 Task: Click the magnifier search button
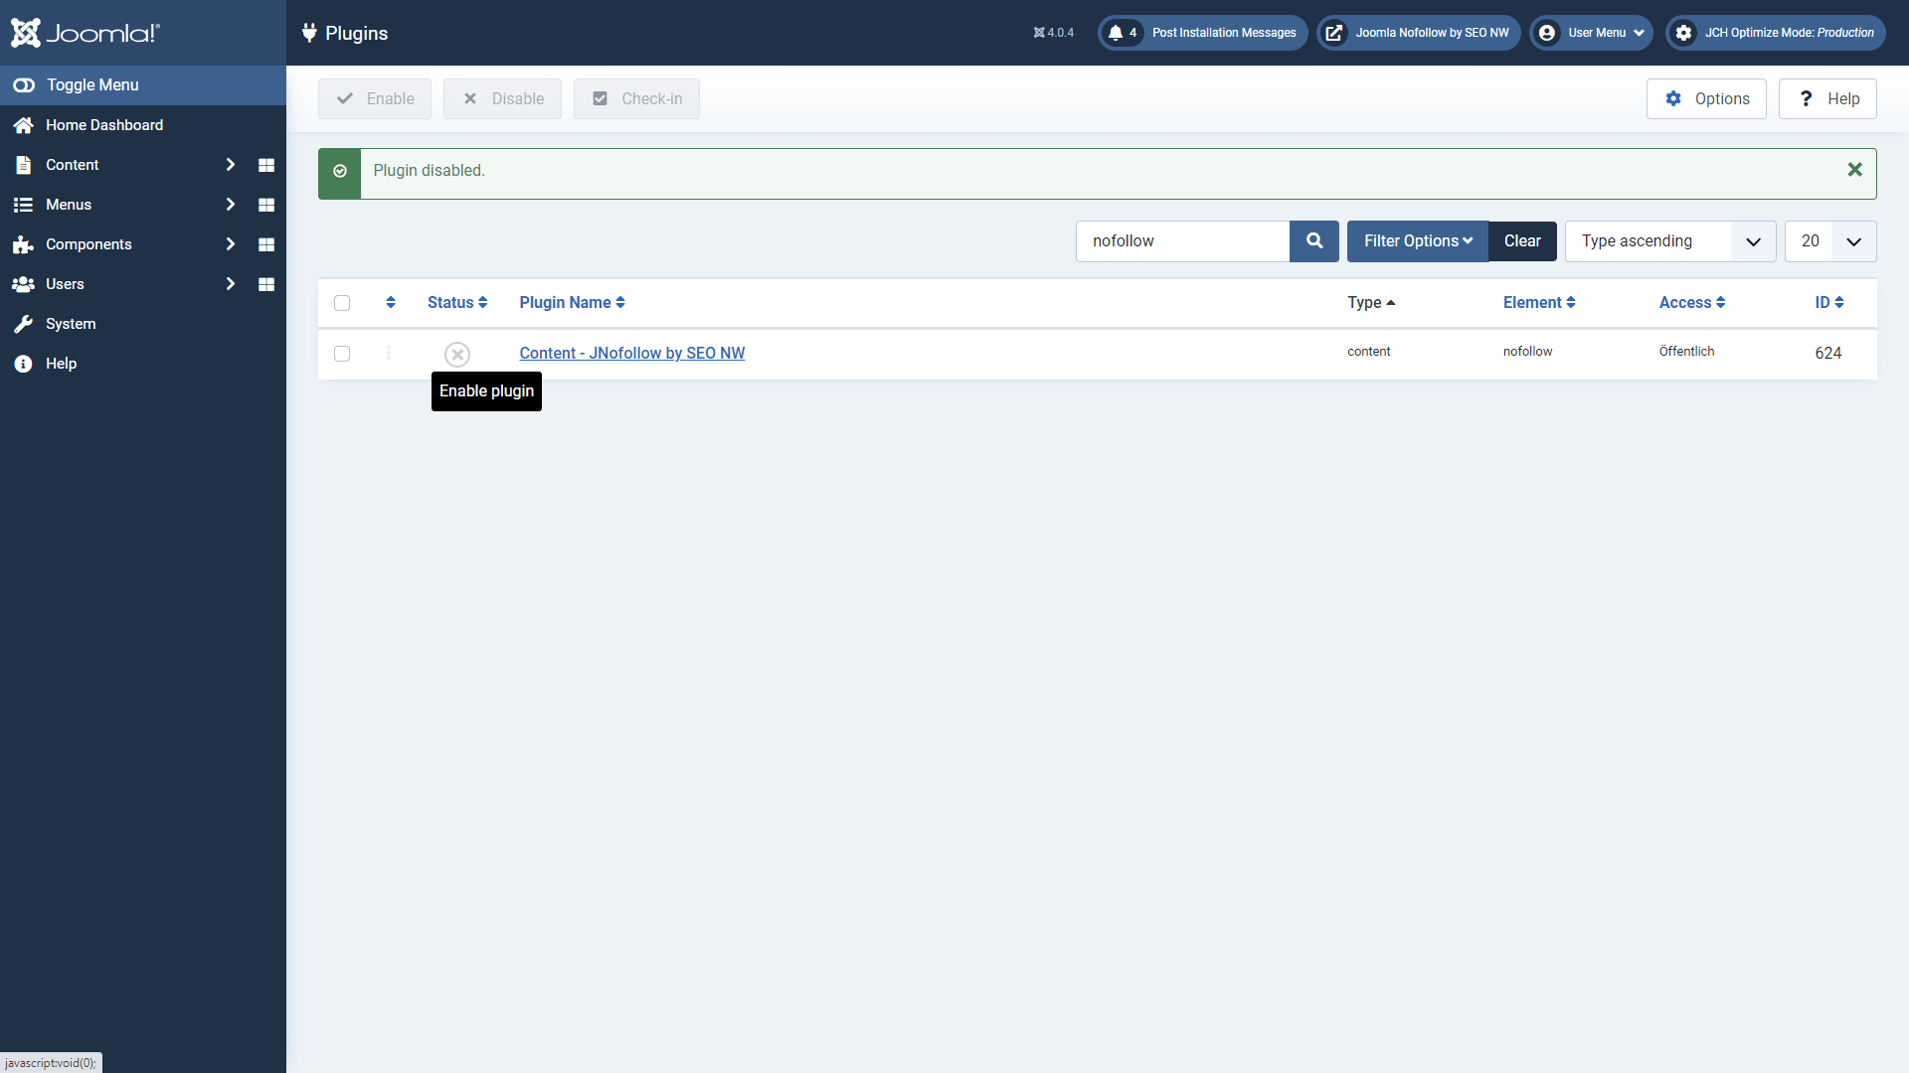(x=1314, y=241)
